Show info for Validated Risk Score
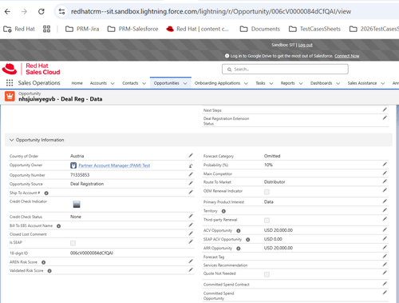399x303 pixels. point(49,271)
